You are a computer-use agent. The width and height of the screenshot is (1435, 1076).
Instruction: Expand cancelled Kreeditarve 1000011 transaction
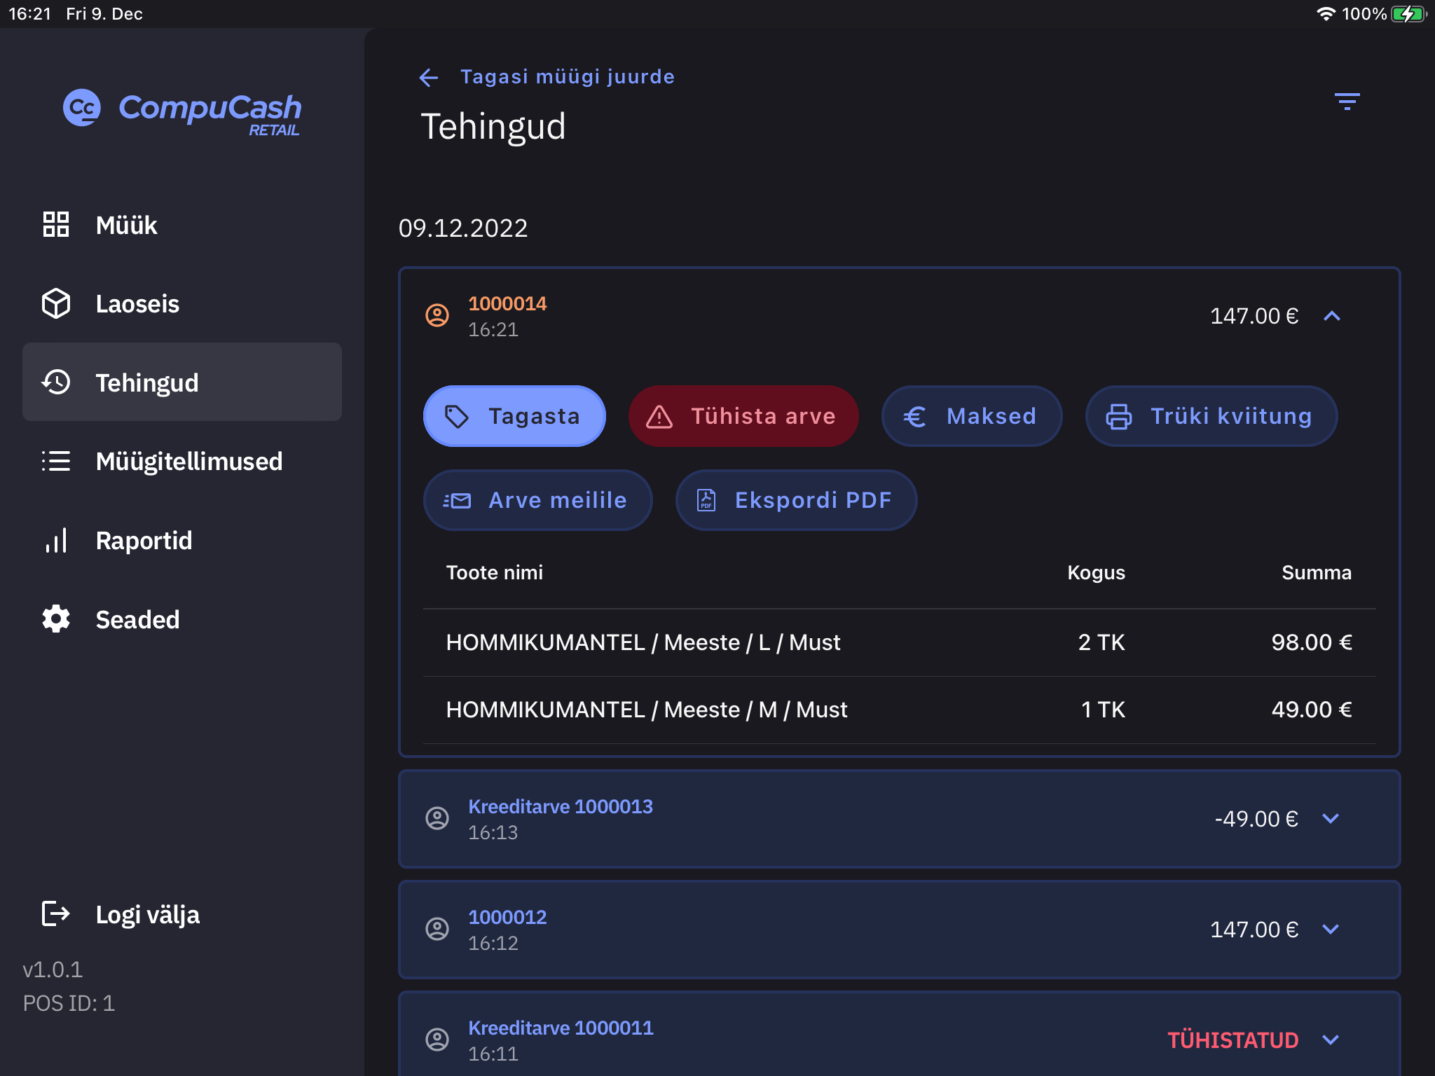1330,1040
